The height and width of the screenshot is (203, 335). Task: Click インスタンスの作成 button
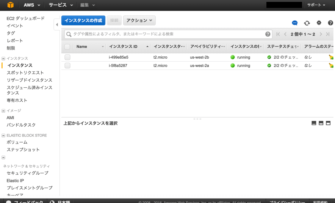(x=83, y=20)
